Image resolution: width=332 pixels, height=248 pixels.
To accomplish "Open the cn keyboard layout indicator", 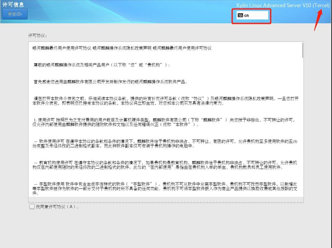I will (252, 15).
